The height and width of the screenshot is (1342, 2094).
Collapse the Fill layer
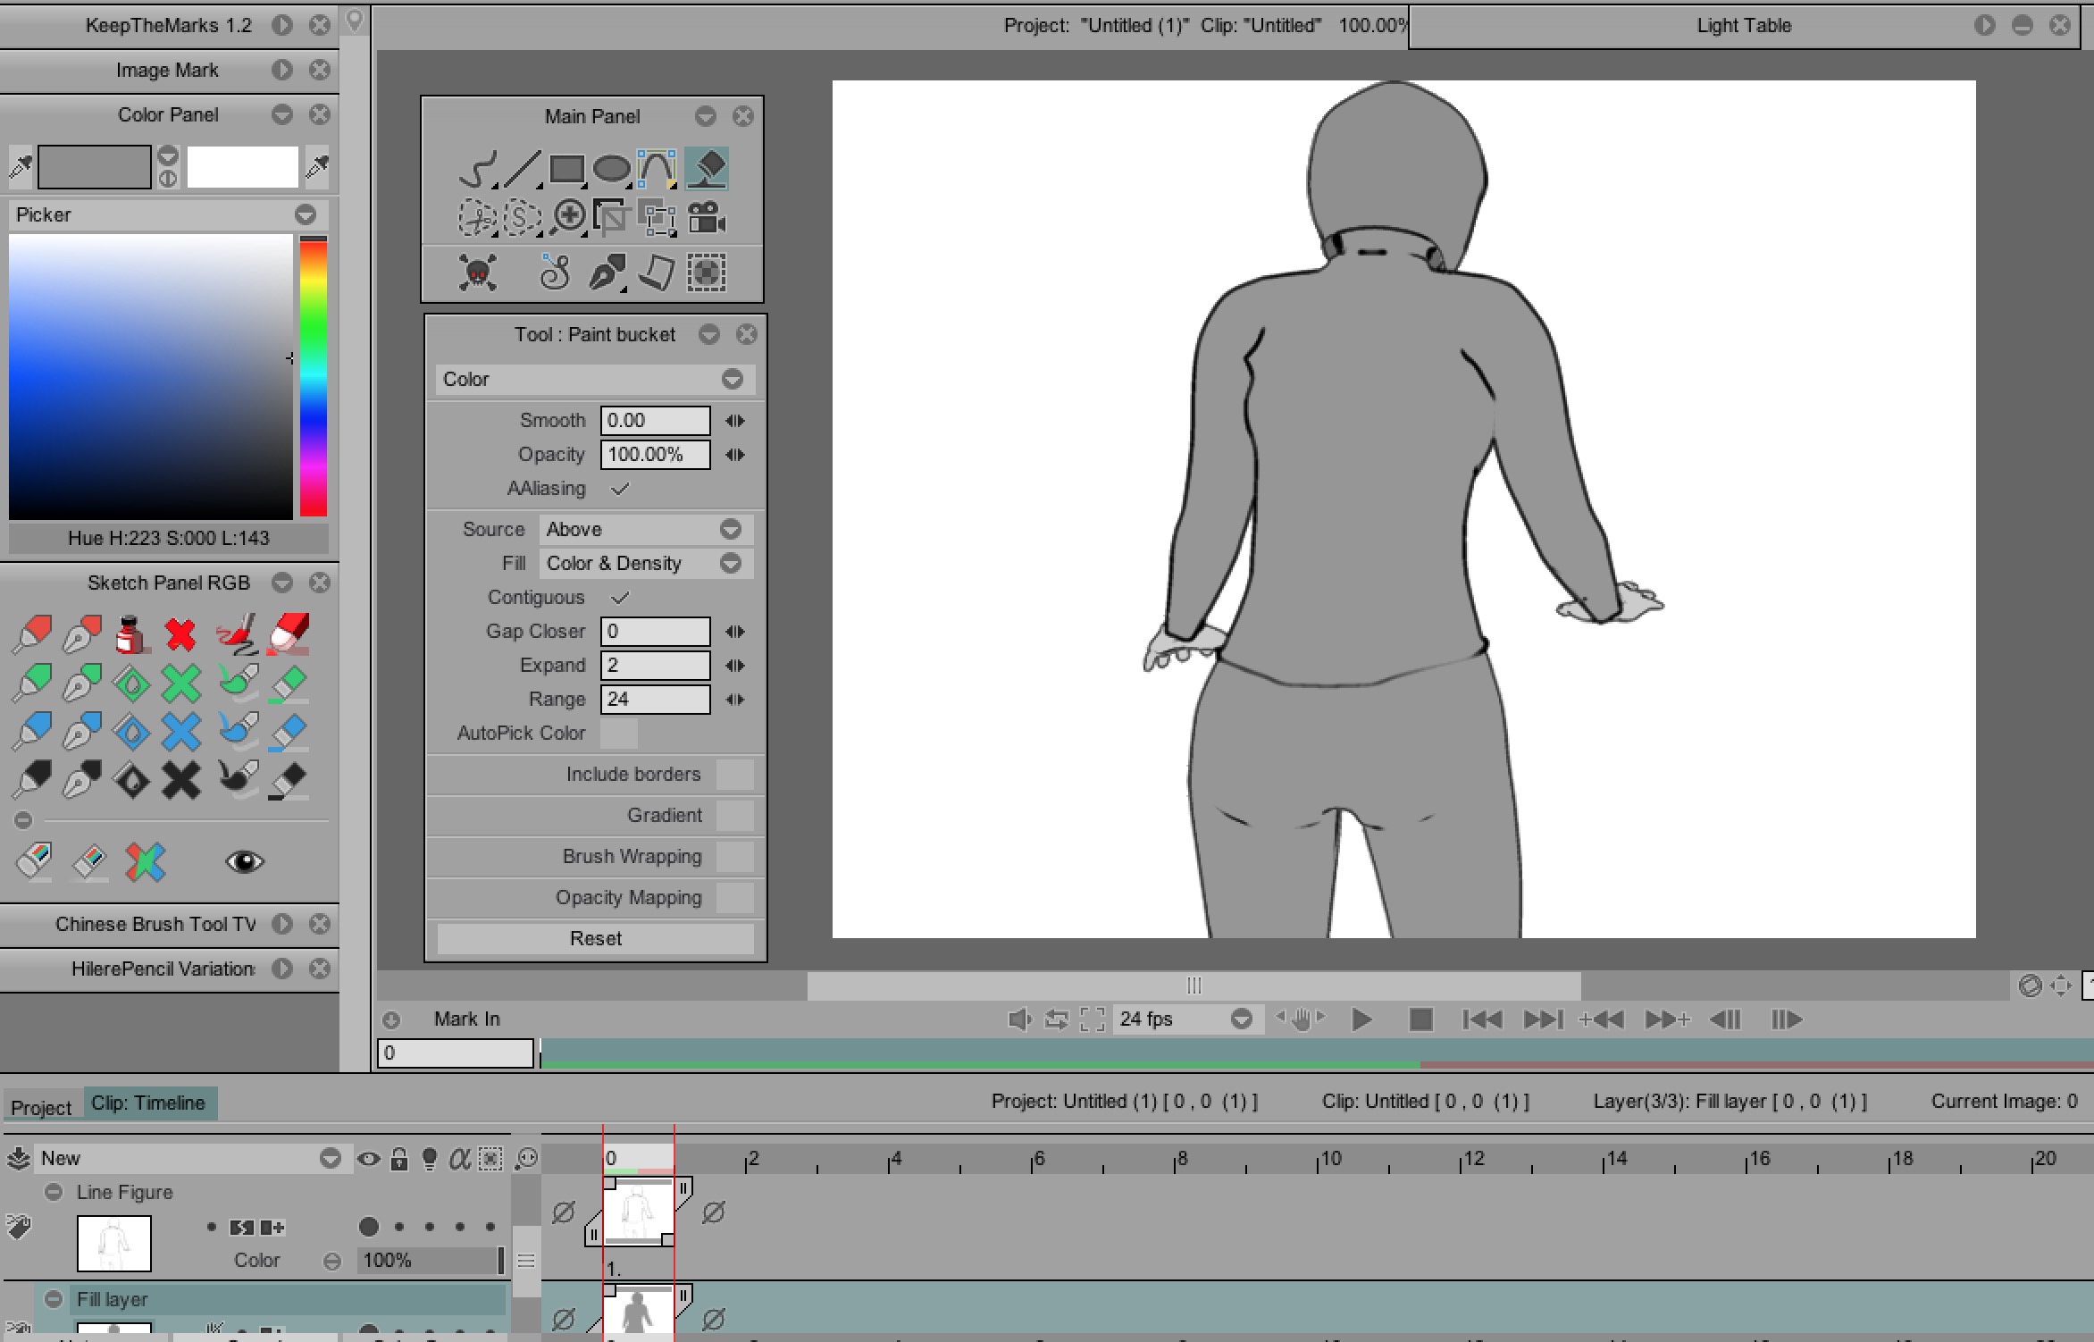54,1299
